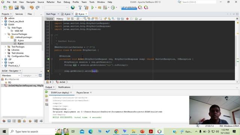Open the Notifications tab
Screen dimensions: 240x135
(x=64, y=87)
